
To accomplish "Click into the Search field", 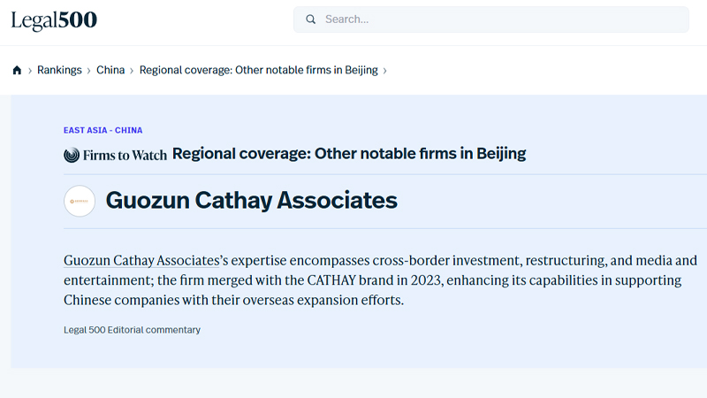I will click(491, 19).
